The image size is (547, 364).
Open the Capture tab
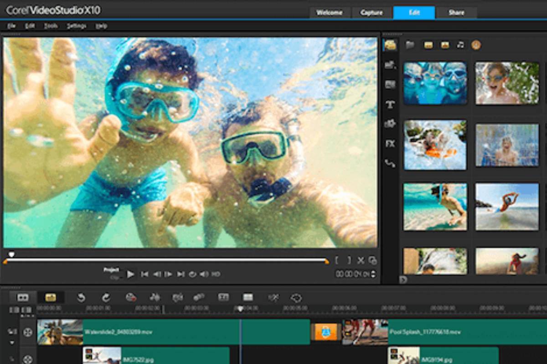372,13
